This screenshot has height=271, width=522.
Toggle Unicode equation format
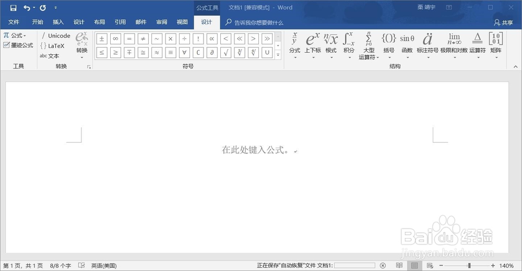55,36
